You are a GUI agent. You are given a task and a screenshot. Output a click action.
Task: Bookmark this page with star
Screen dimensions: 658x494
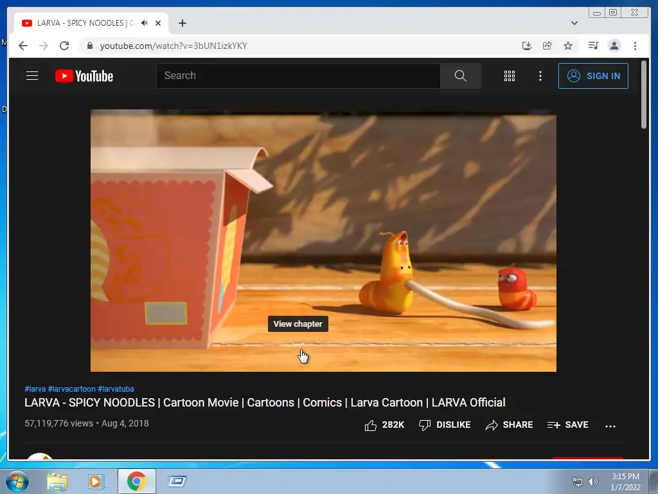[x=568, y=46]
